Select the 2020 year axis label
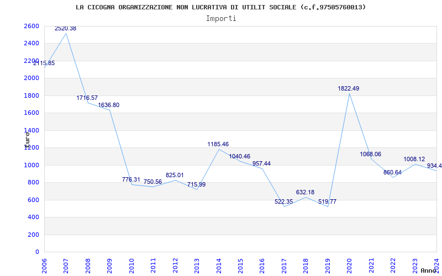442x276 pixels. [x=350, y=265]
